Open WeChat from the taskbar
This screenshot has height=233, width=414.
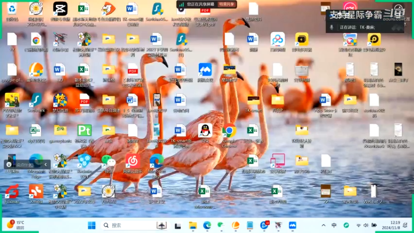click(221, 225)
